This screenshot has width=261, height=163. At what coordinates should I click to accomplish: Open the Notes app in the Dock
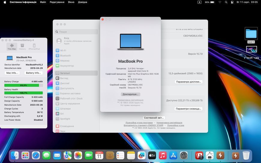(x=131, y=156)
